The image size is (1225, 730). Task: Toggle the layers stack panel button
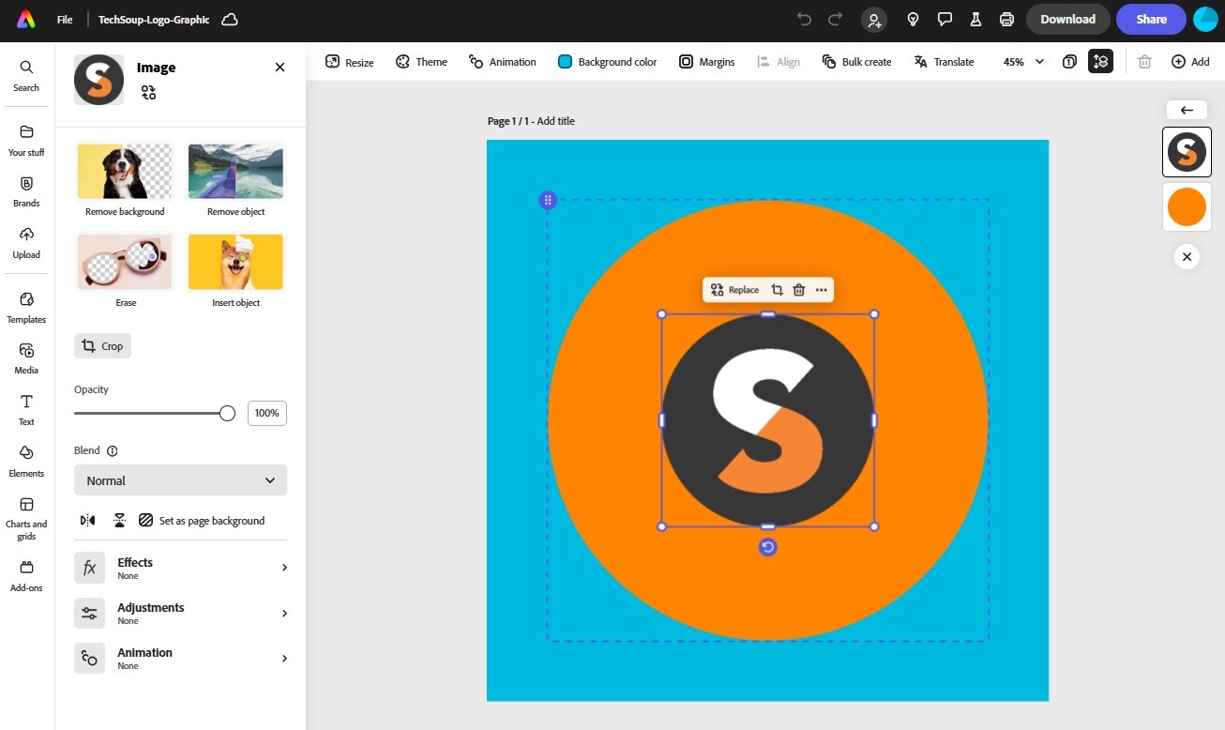pos(1100,62)
